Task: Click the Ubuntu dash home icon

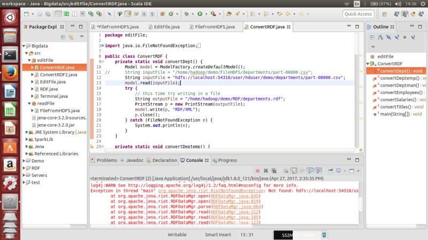Action: tap(10, 18)
